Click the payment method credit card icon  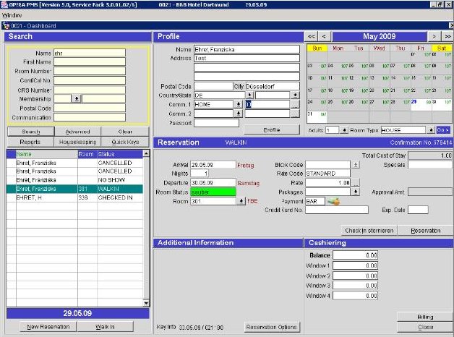[335, 201]
